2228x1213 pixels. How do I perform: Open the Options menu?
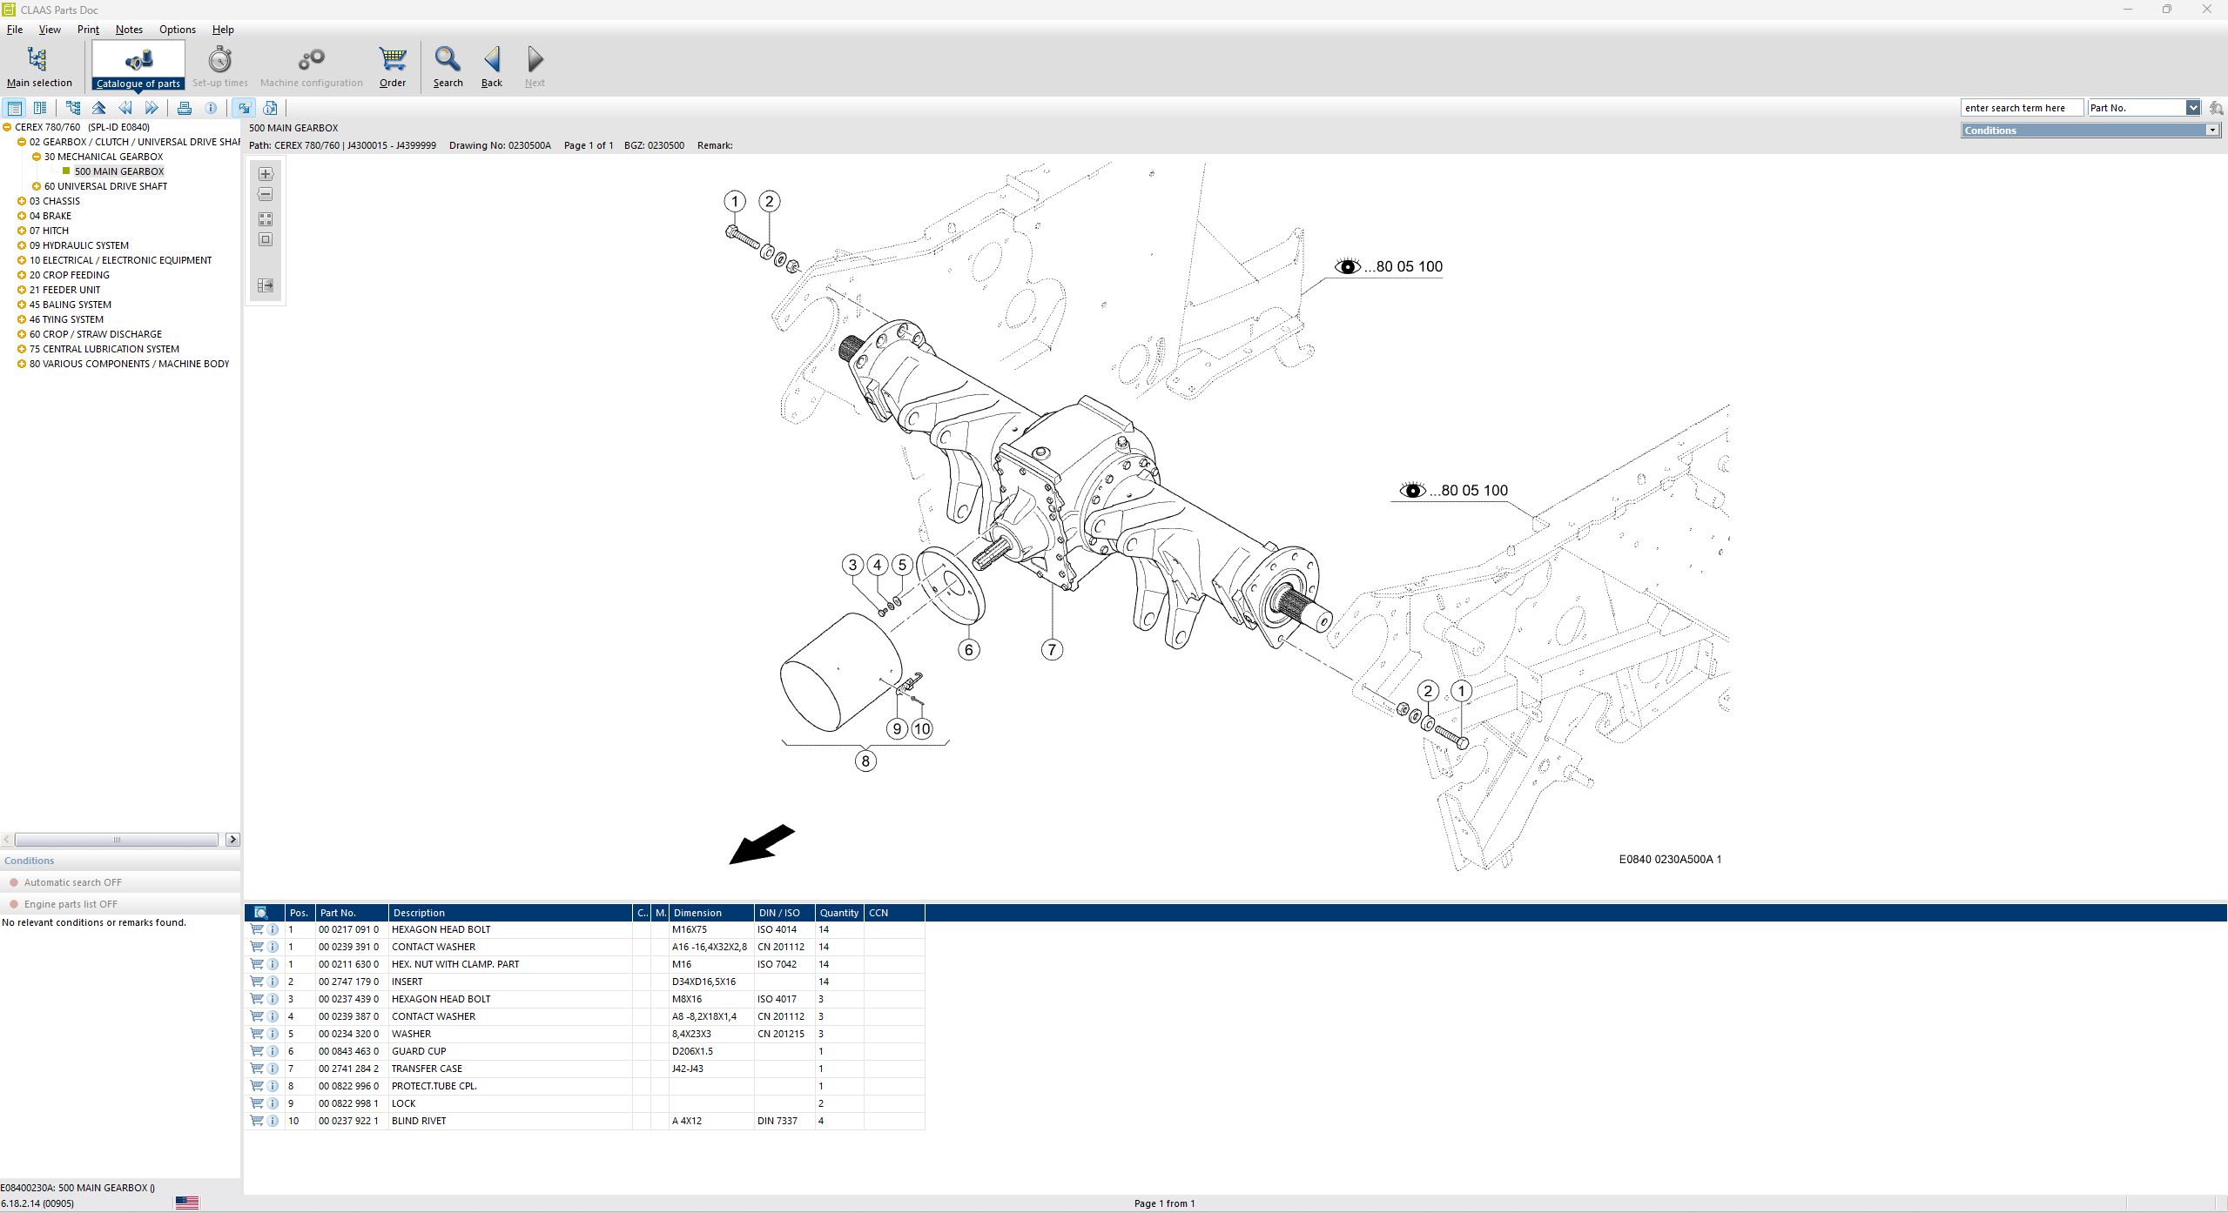pos(177,29)
